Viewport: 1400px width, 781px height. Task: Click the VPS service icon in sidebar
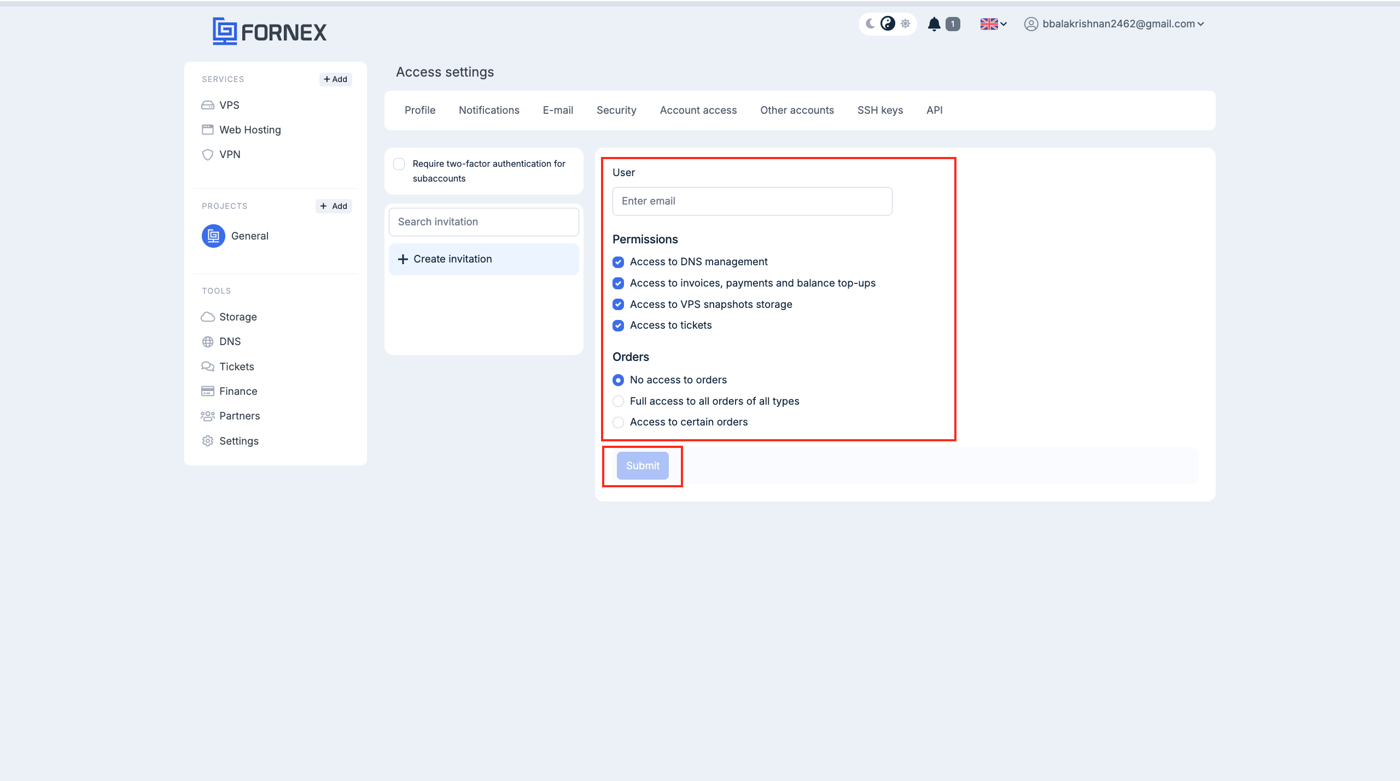tap(207, 104)
